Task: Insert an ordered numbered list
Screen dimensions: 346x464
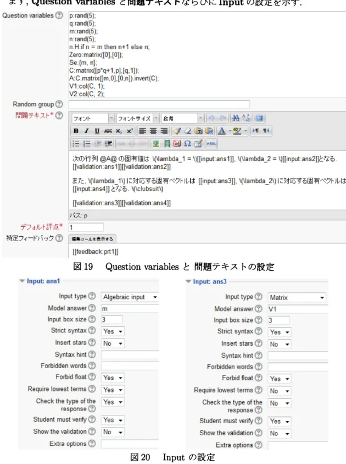Action: (87, 144)
